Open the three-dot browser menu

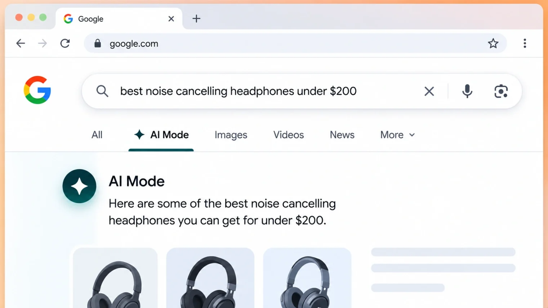pyautogui.click(x=525, y=44)
